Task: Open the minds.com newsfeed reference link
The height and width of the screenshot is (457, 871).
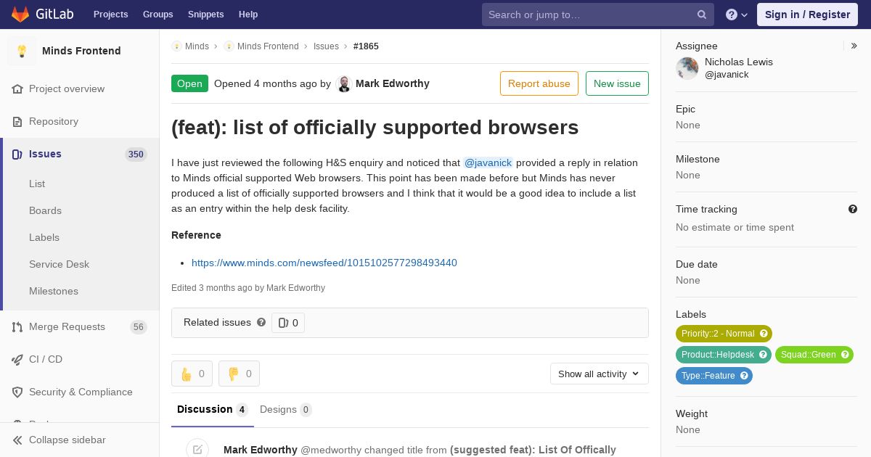Action: click(324, 263)
